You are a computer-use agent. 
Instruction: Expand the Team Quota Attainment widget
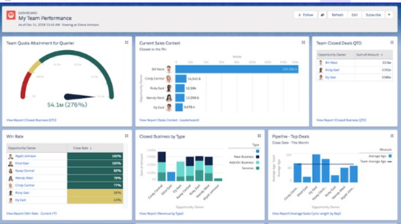tap(126, 43)
